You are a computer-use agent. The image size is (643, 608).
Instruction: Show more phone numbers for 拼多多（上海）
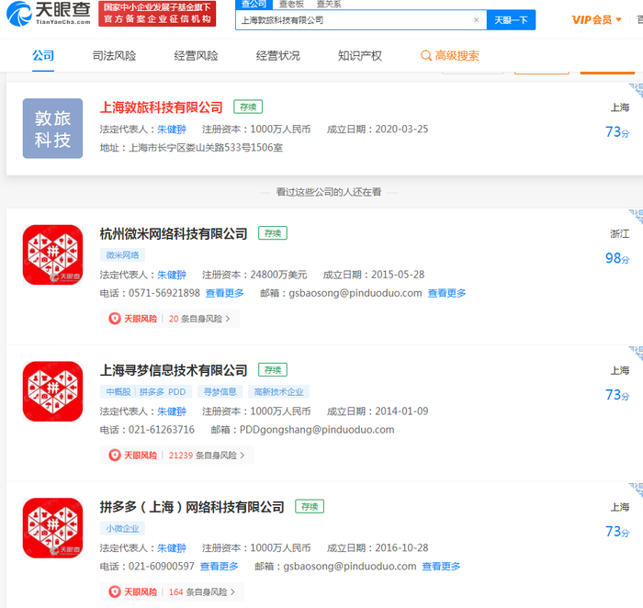coord(219,567)
